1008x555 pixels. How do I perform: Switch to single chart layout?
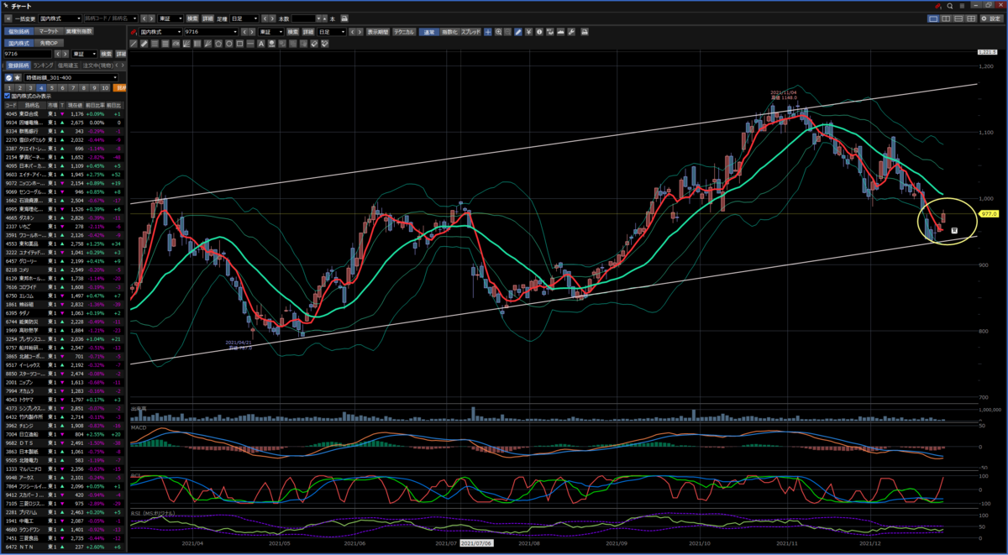point(933,18)
